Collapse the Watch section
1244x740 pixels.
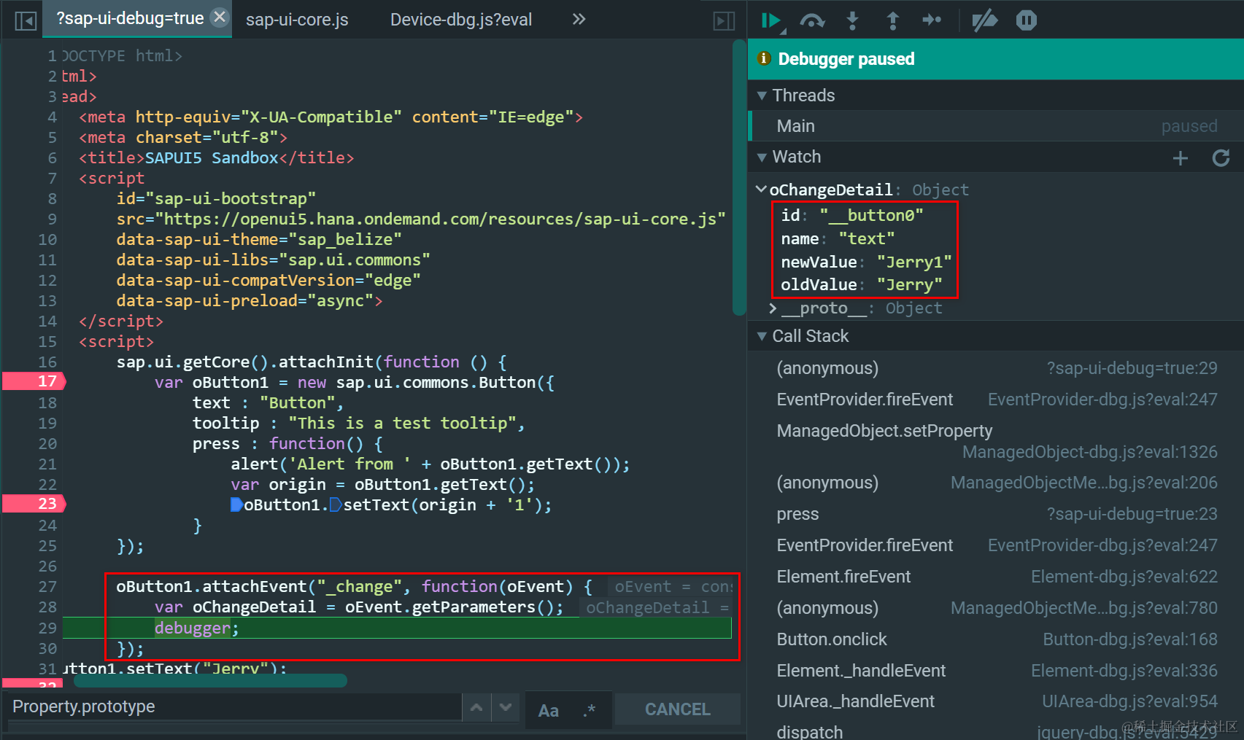pos(762,157)
